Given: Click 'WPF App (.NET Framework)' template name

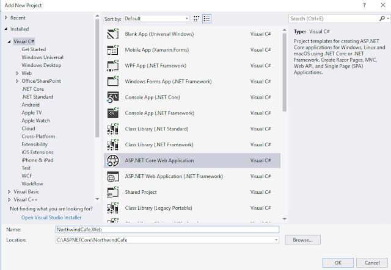Looking at the screenshot, I should tap(156, 66).
